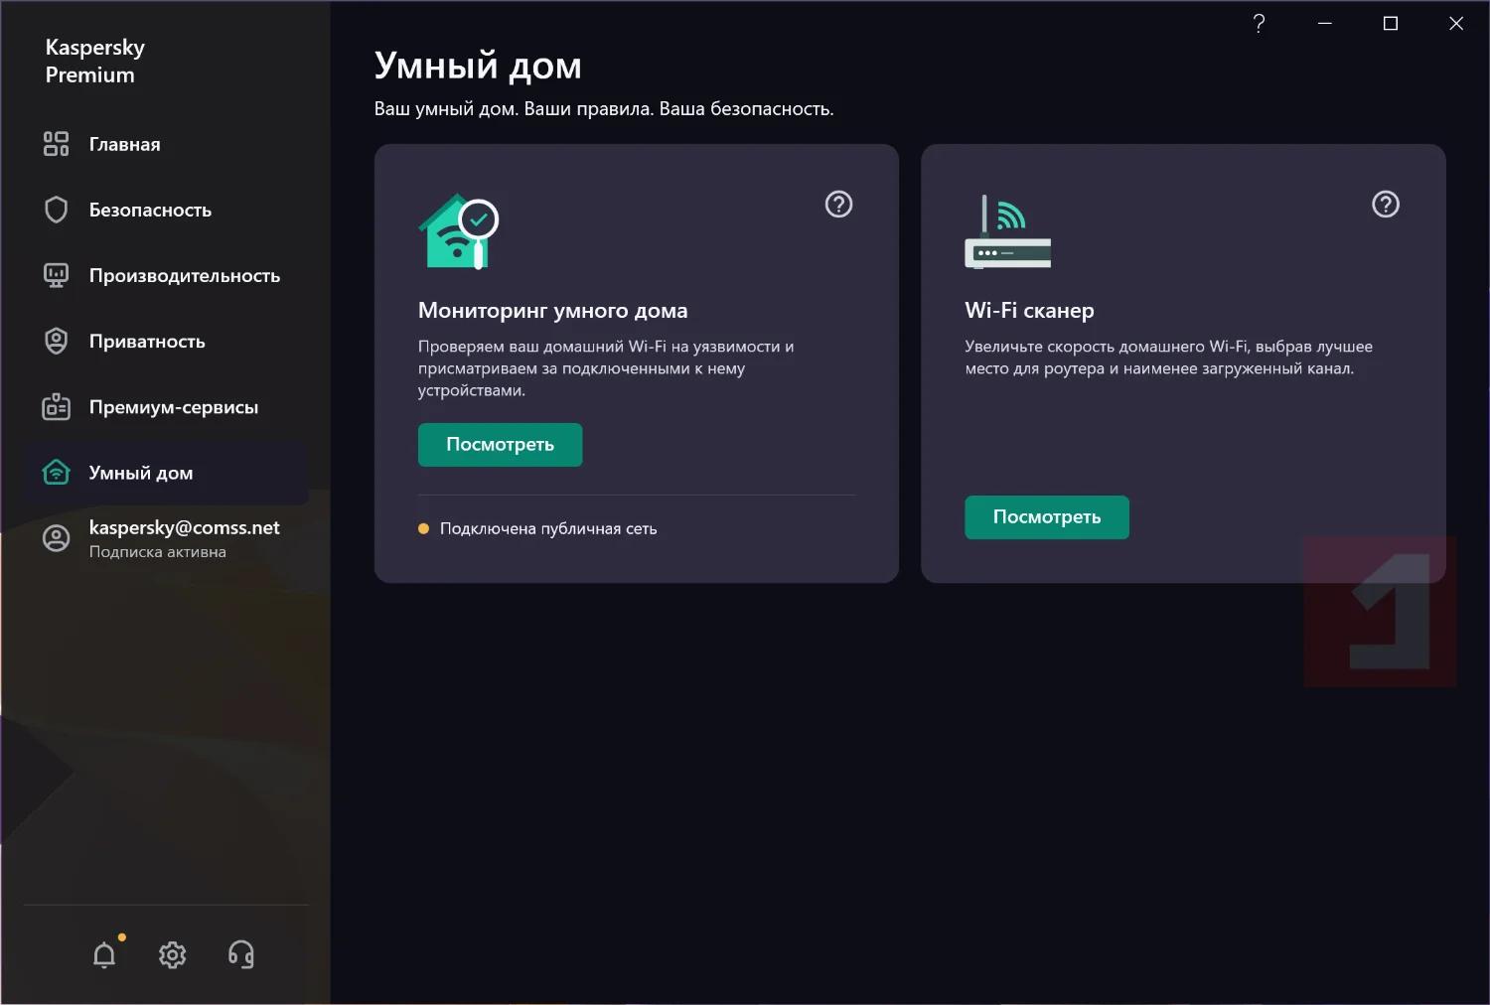Image resolution: width=1490 pixels, height=1005 pixels.
Task: Open kaspersky@comss.net account entry
Action: [x=166, y=538]
